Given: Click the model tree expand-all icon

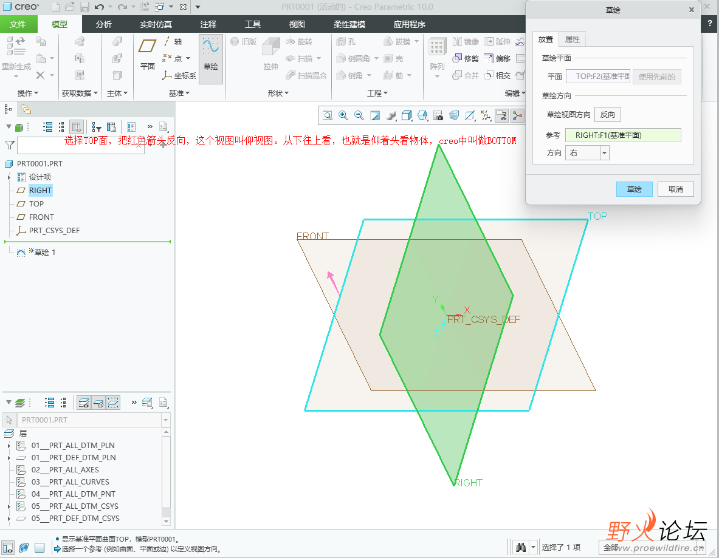Looking at the screenshot, I should click(x=47, y=127).
